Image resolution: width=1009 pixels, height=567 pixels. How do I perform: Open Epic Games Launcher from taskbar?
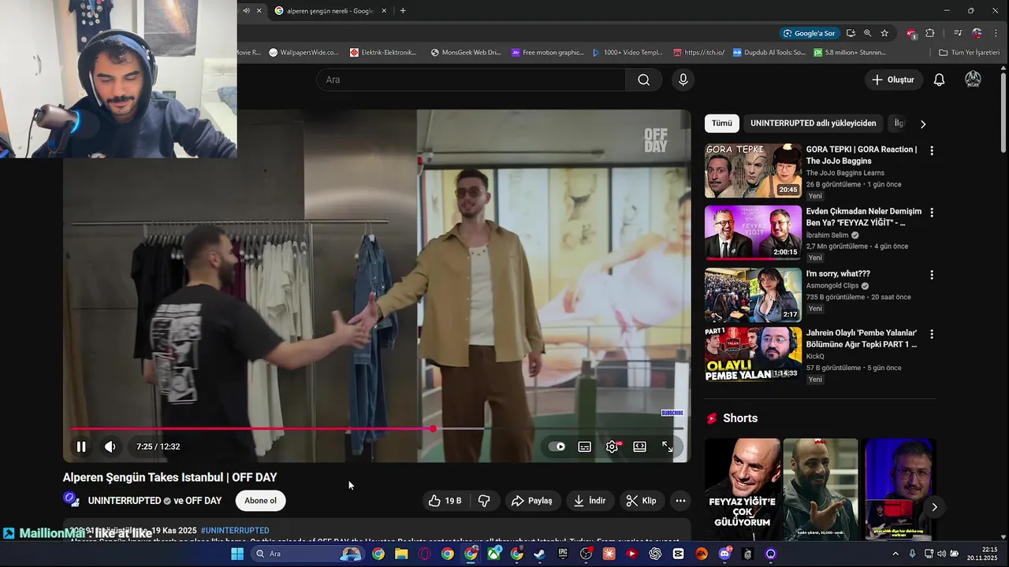[x=563, y=554]
